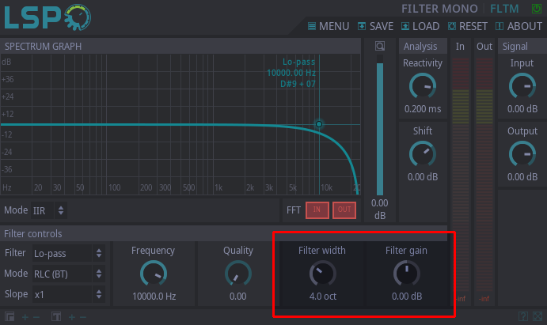
Task: Click the graph zoom magnifier icon
Action: [380, 46]
